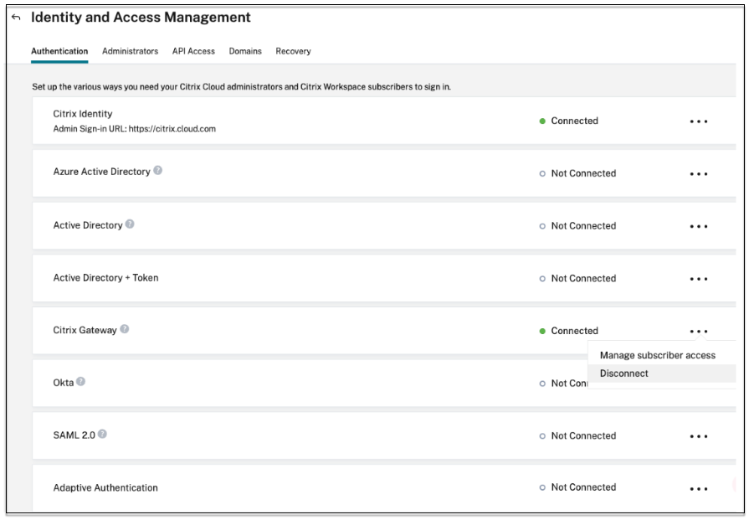
Task: Go to the Domains tab
Action: (245, 51)
